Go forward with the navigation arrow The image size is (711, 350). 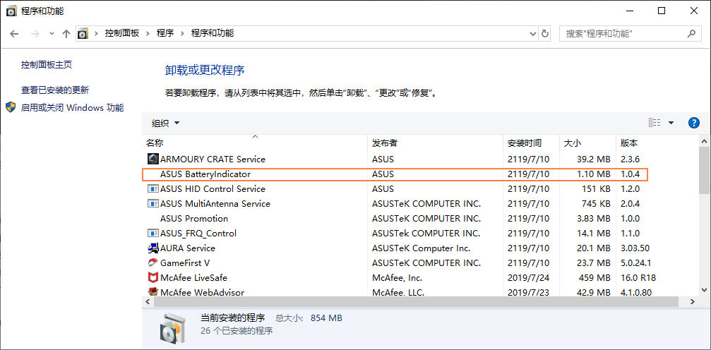coord(35,34)
